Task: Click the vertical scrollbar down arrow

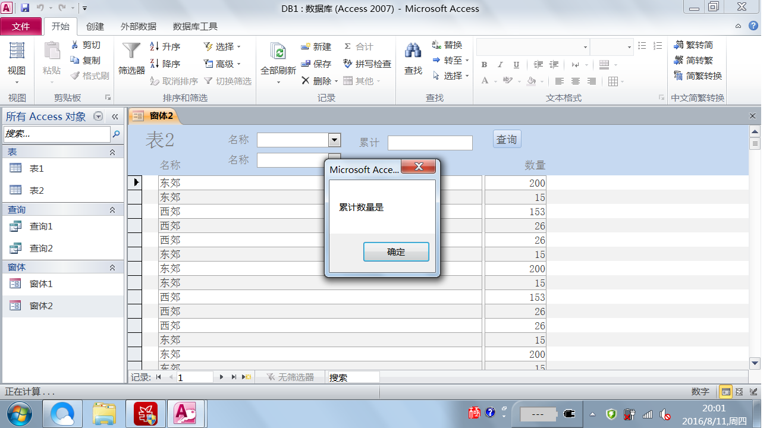Action: [755, 363]
